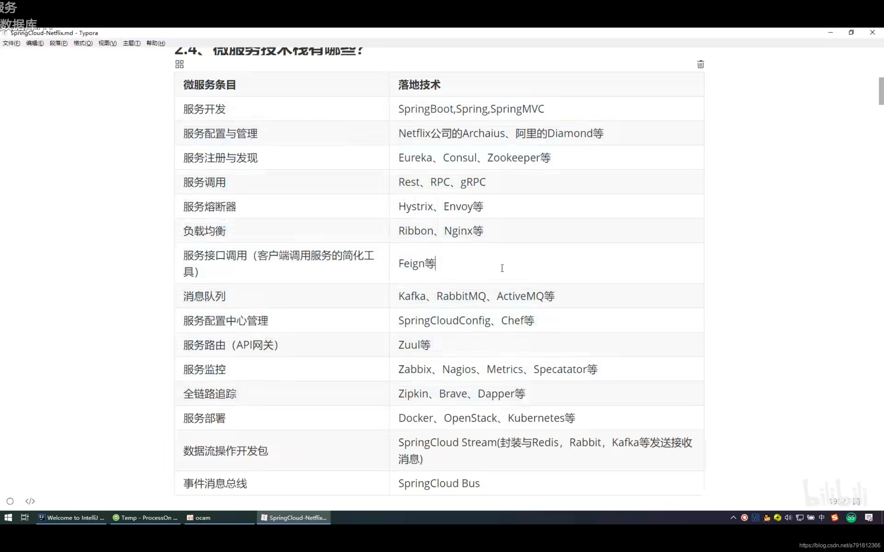Click the 服务配置与管理 cell
This screenshot has width=884, height=552.
(x=282, y=133)
